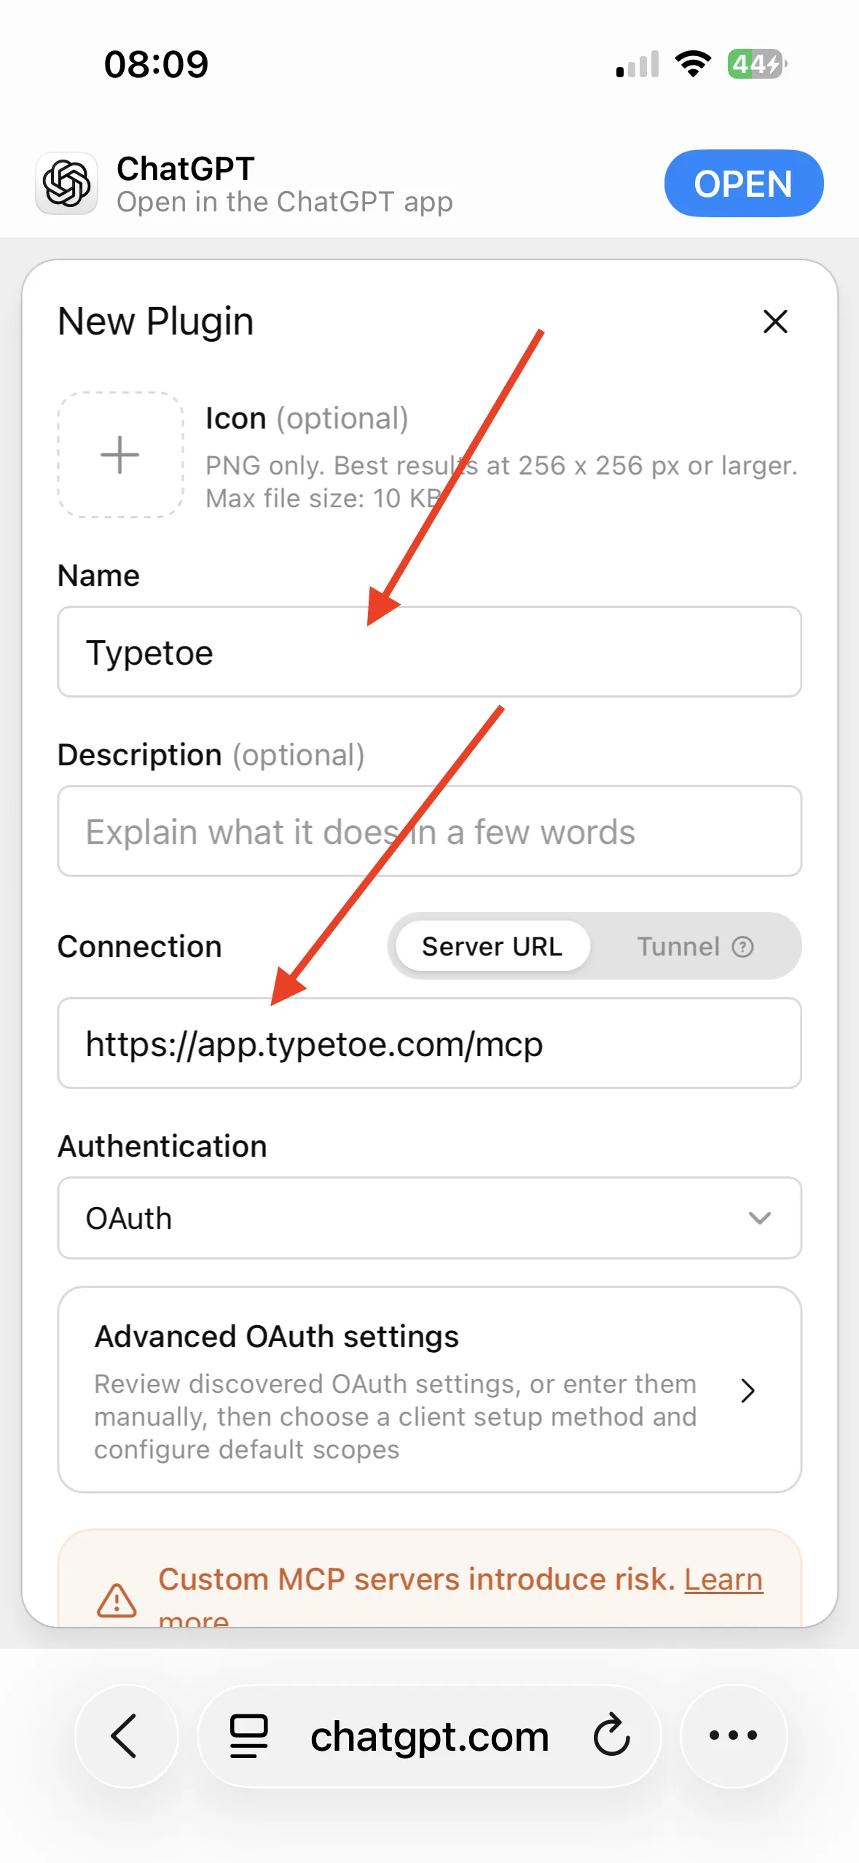Image resolution: width=859 pixels, height=1863 pixels.
Task: Edit the server URL field
Action: pyautogui.click(x=430, y=1043)
